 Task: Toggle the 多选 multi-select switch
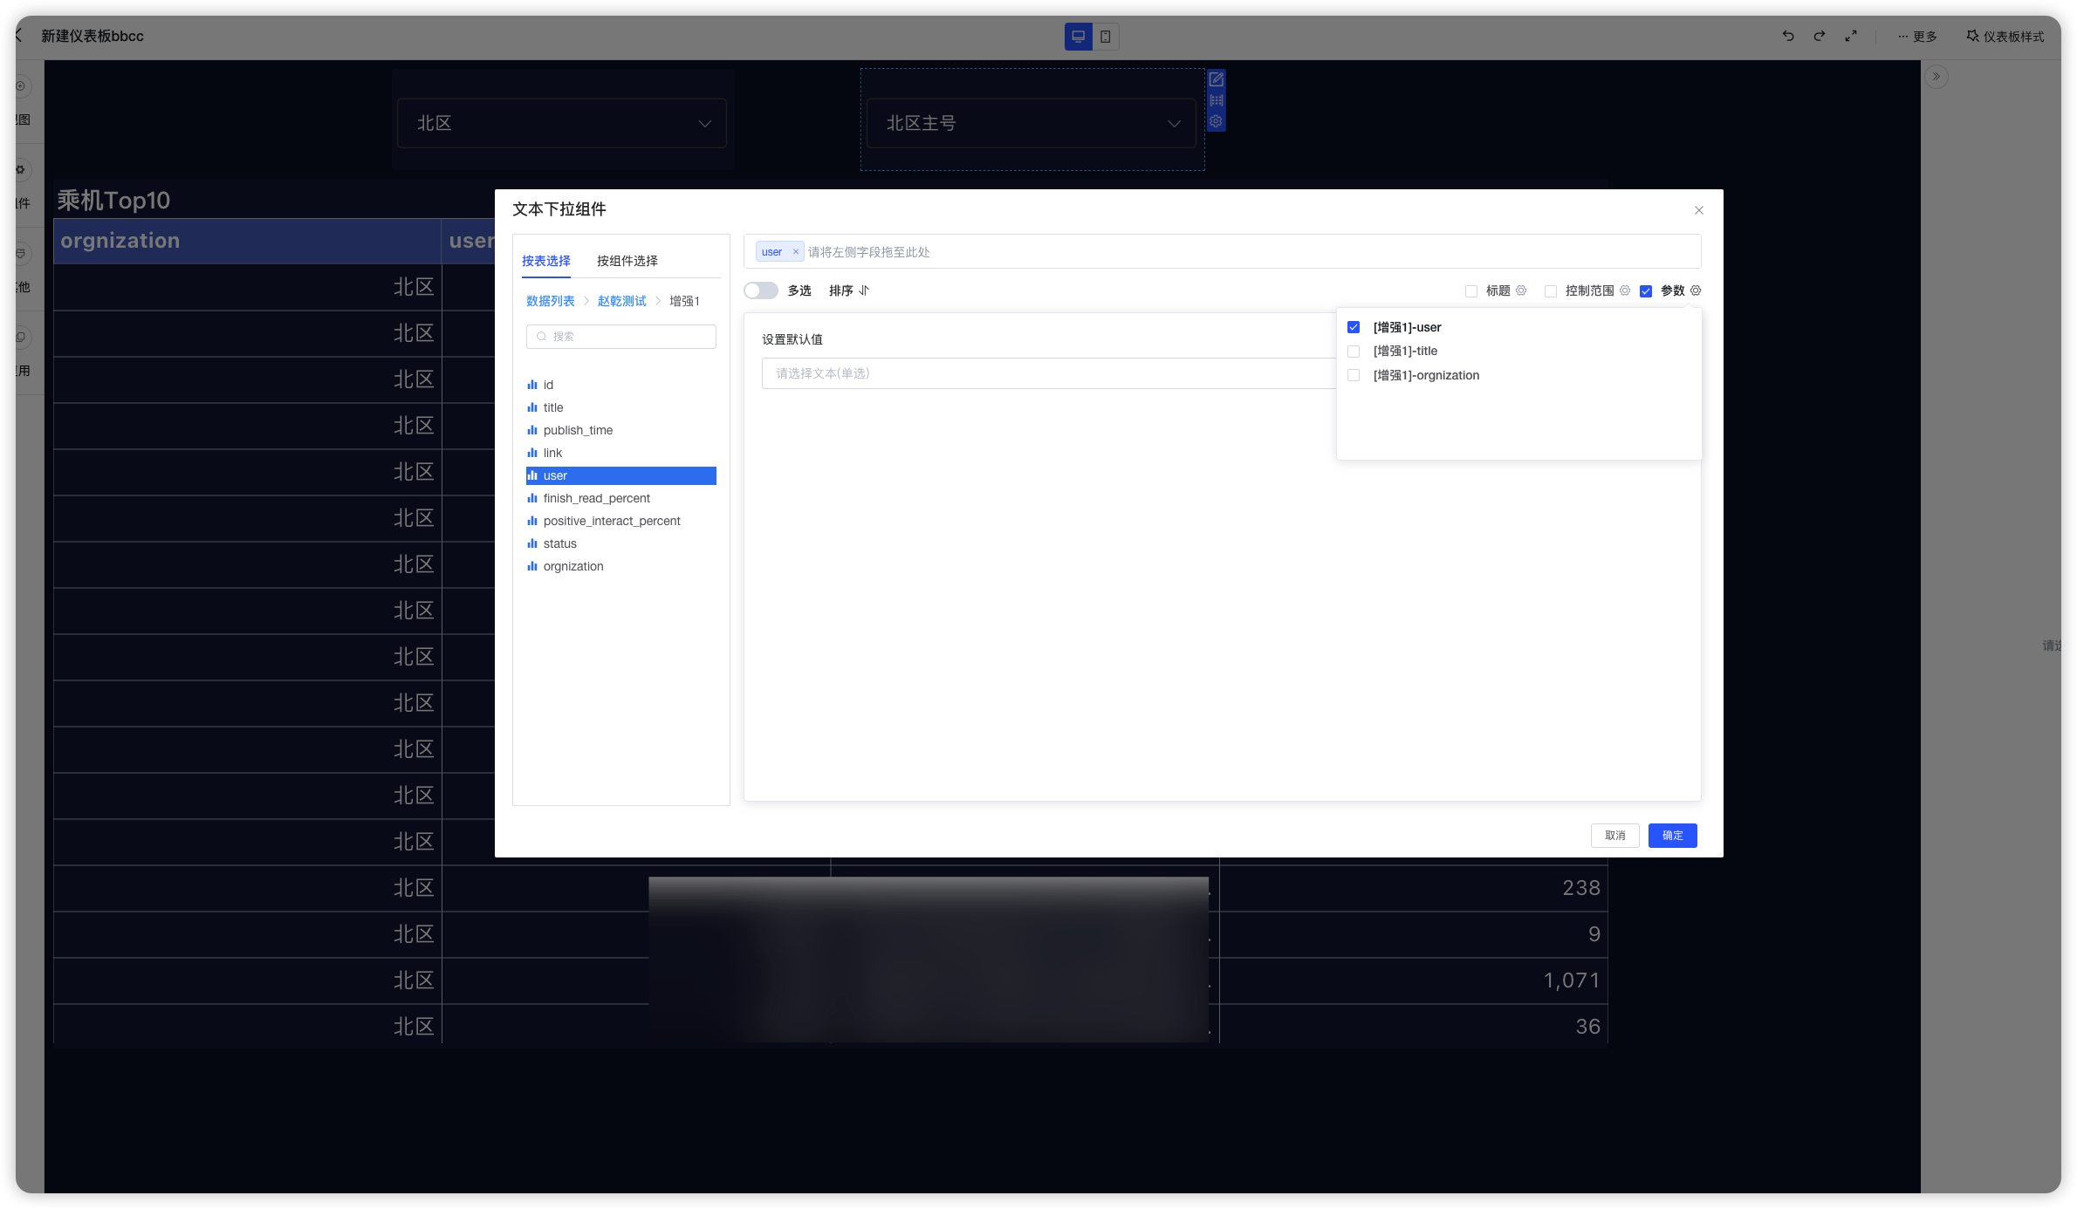tap(761, 290)
